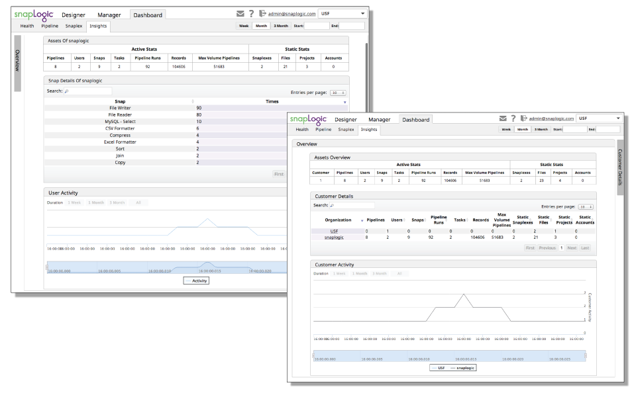Go to Next page in Customer Details
The width and height of the screenshot is (636, 397).
click(x=572, y=248)
